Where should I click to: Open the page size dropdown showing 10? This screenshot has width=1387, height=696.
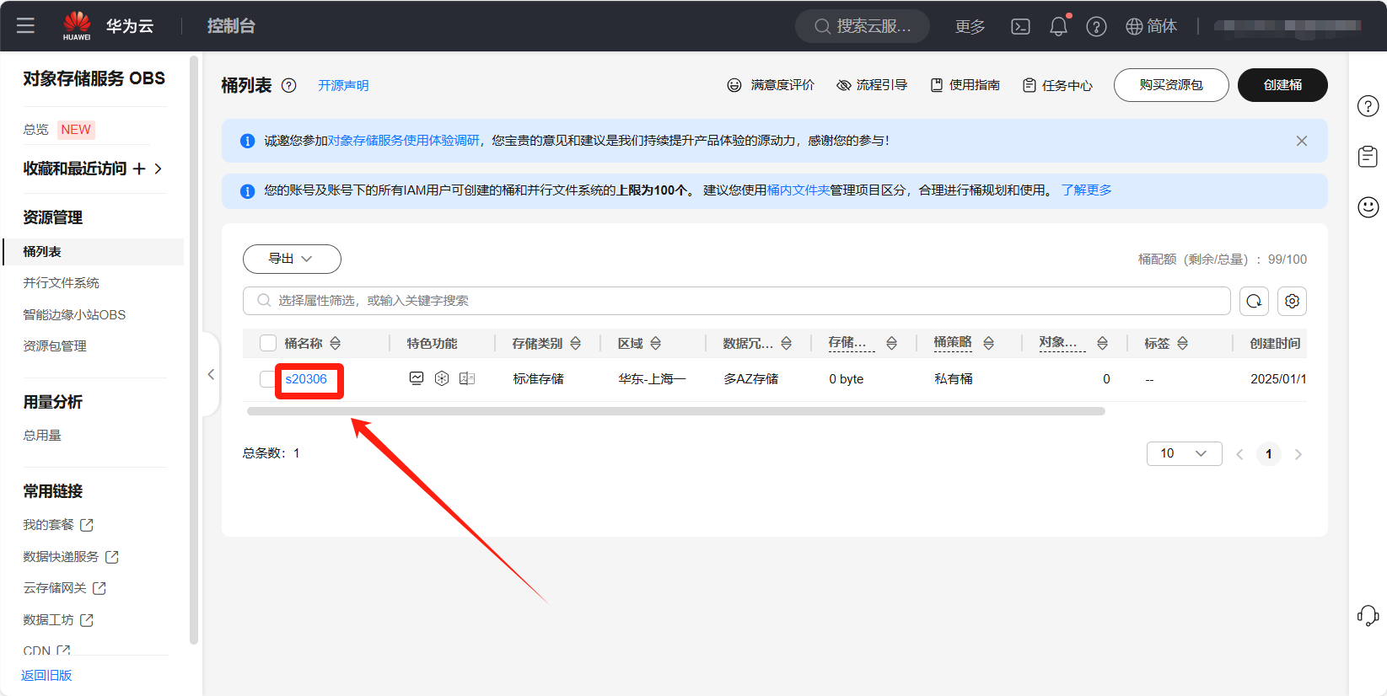[x=1184, y=453]
